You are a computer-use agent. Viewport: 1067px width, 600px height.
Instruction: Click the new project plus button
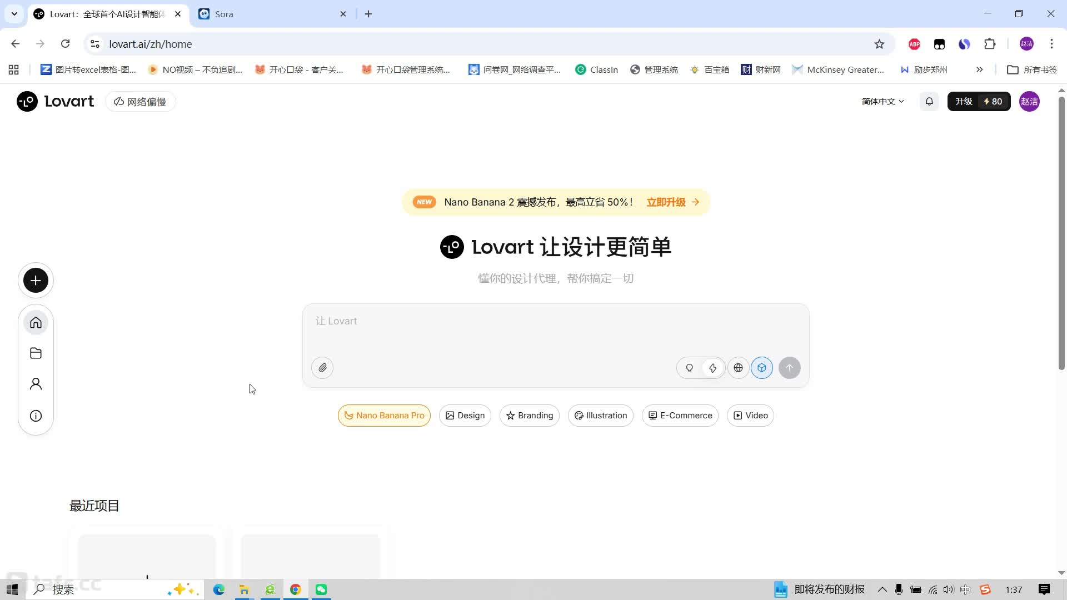click(x=36, y=281)
